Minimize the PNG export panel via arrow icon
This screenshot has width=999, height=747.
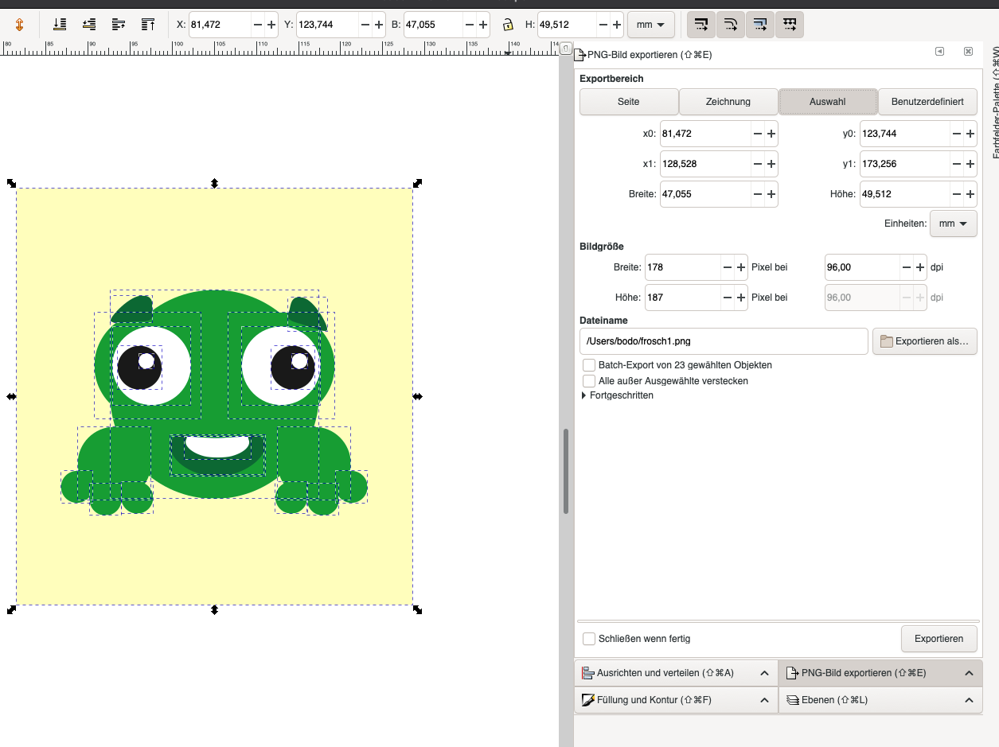pyautogui.click(x=939, y=51)
